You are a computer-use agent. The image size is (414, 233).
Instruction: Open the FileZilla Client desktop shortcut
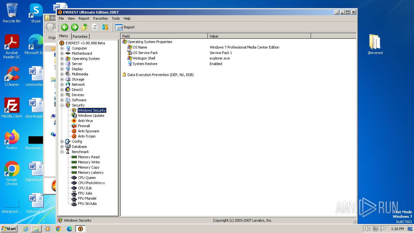[12, 108]
